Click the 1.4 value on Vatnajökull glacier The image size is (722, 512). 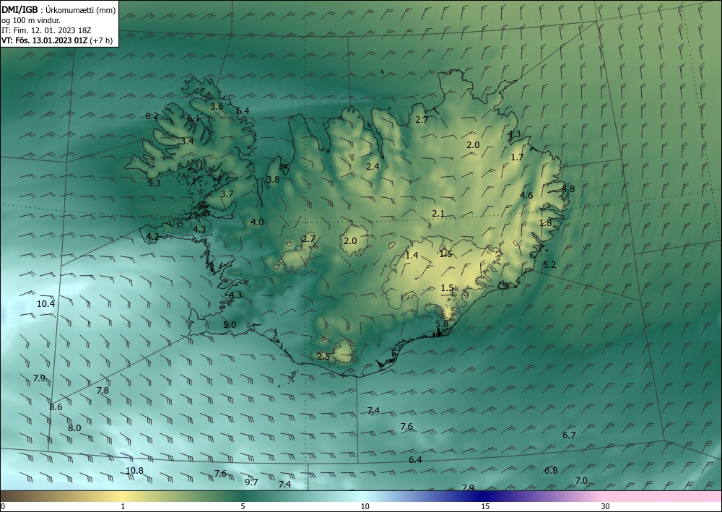click(412, 255)
